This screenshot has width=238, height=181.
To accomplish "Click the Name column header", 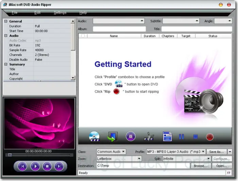I will click(114, 36).
